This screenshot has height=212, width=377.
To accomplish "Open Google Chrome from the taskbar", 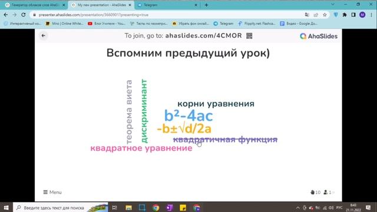I will 156,207.
